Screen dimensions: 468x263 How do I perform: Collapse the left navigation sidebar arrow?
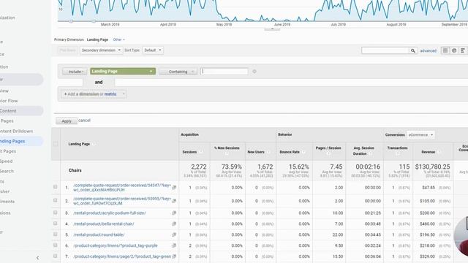(x=37, y=258)
